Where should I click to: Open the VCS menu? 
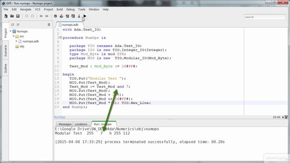click(37, 10)
